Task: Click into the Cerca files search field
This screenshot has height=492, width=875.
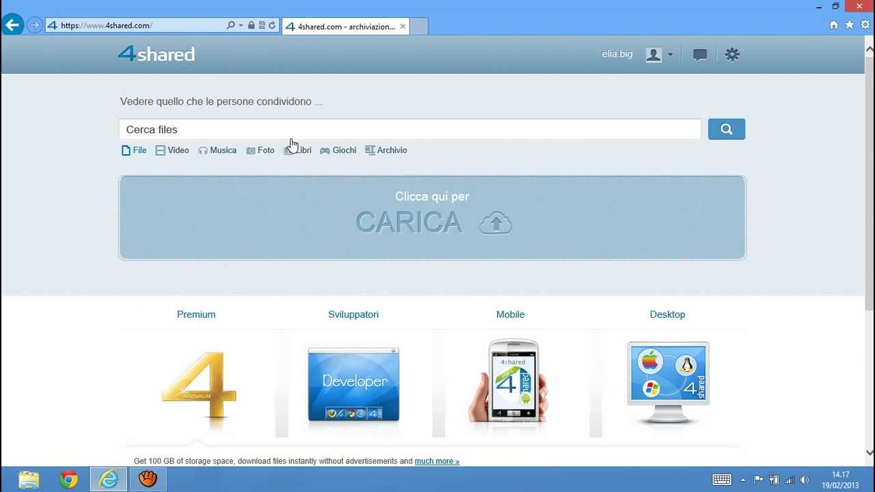Action: pos(410,129)
